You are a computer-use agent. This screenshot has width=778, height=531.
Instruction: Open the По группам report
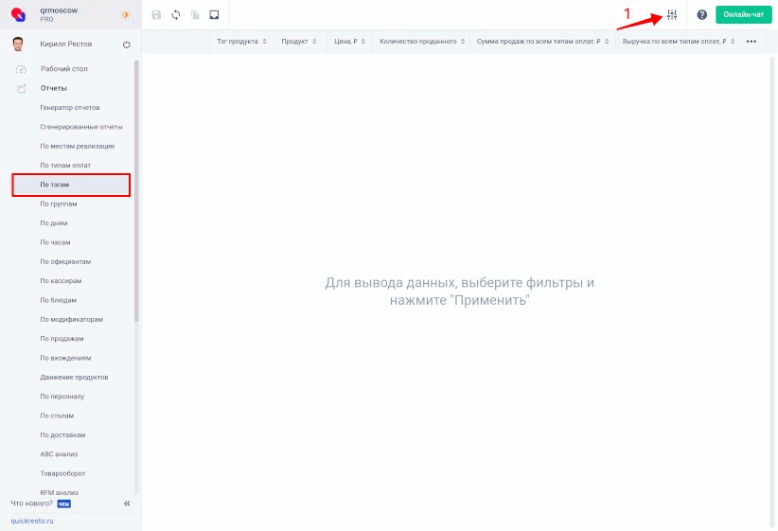[x=59, y=204]
